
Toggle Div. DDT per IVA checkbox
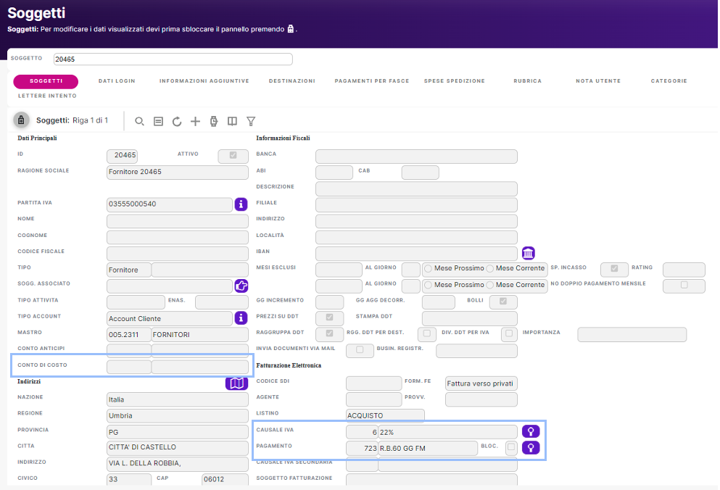(509, 333)
